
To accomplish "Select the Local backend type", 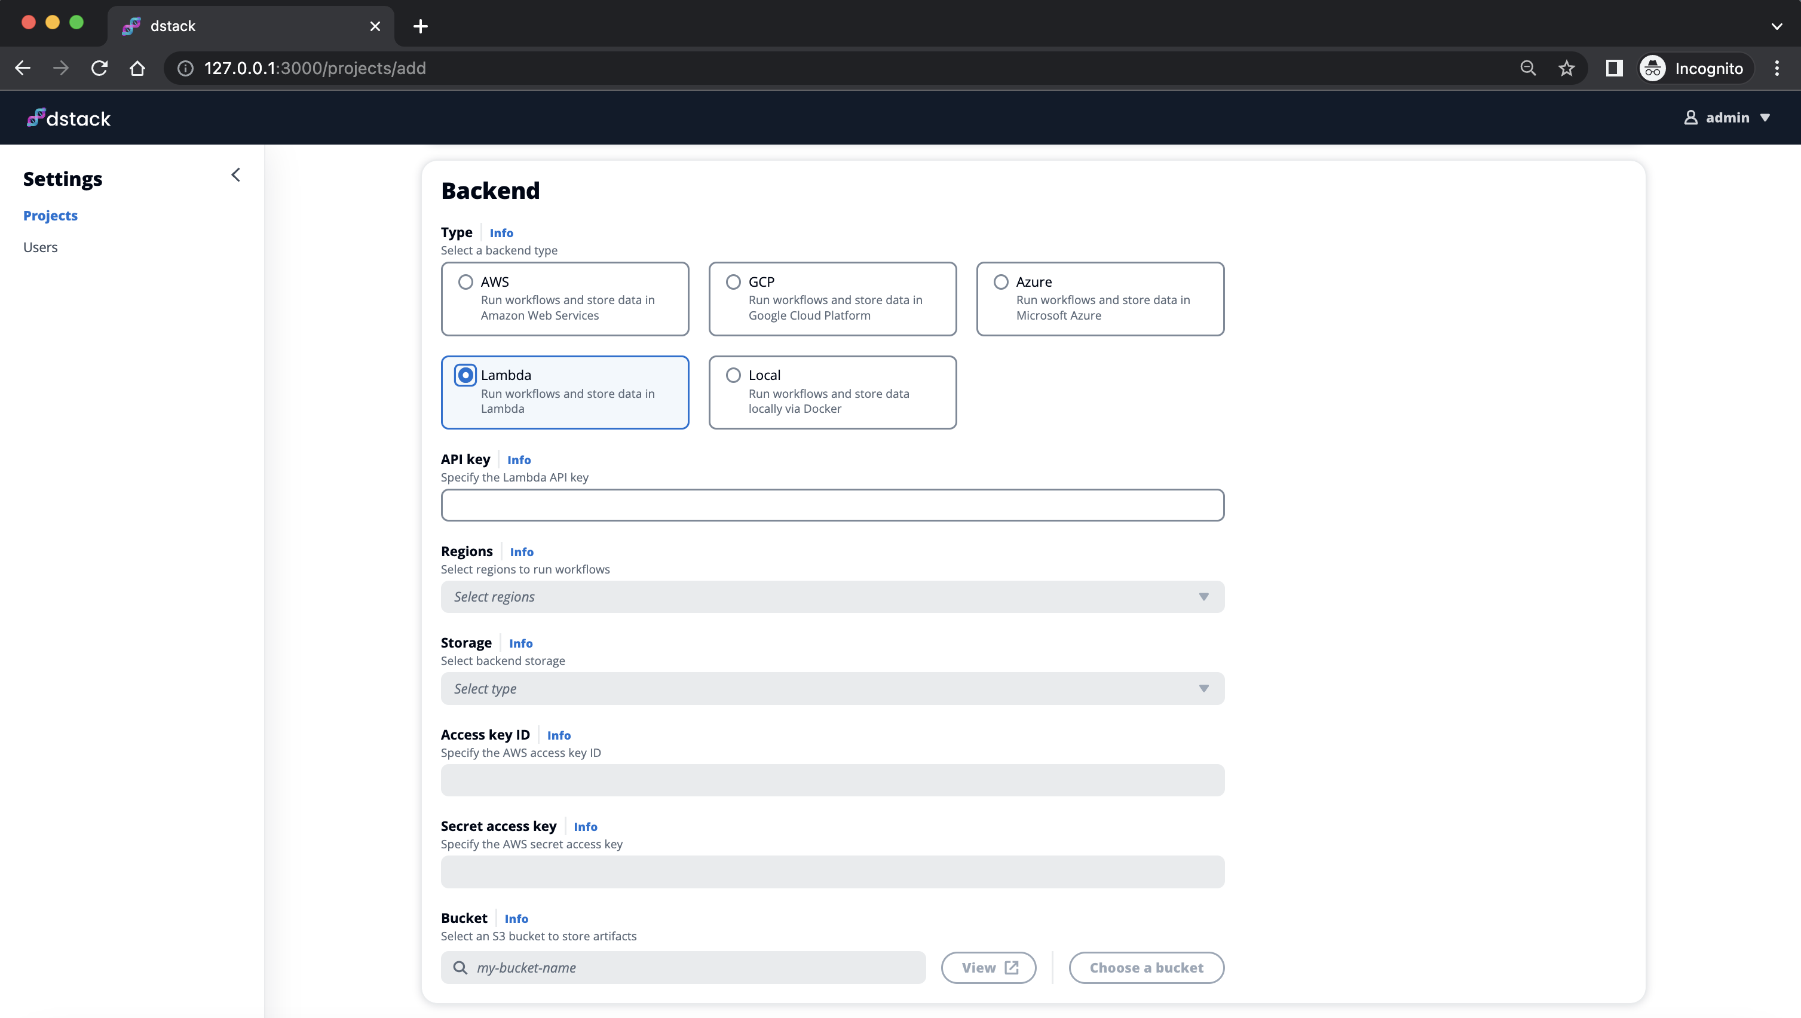I will click(833, 393).
